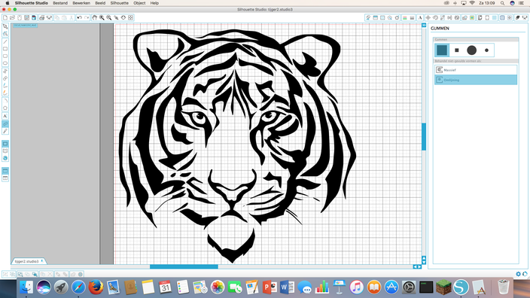Select the Line drawing tool
The height and width of the screenshot is (298, 530).
(x=5, y=41)
